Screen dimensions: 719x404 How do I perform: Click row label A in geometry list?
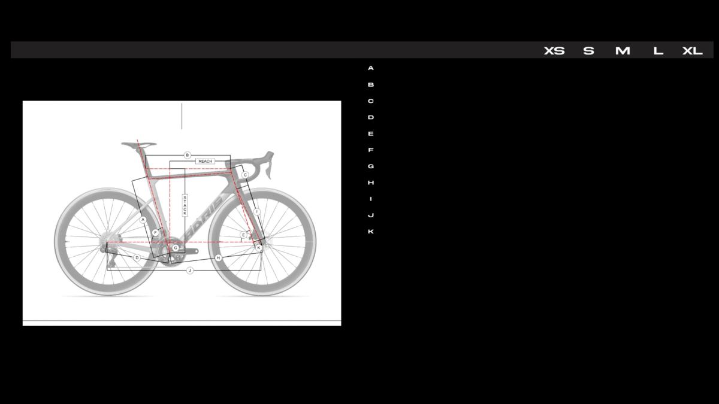[x=371, y=68]
